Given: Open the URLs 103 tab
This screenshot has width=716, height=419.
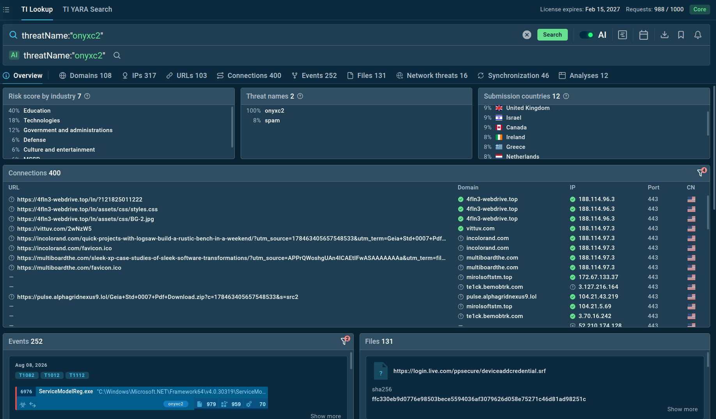Looking at the screenshot, I should pos(186,76).
